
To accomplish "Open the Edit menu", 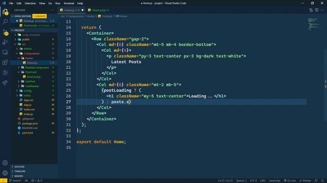I will pos(19,4).
